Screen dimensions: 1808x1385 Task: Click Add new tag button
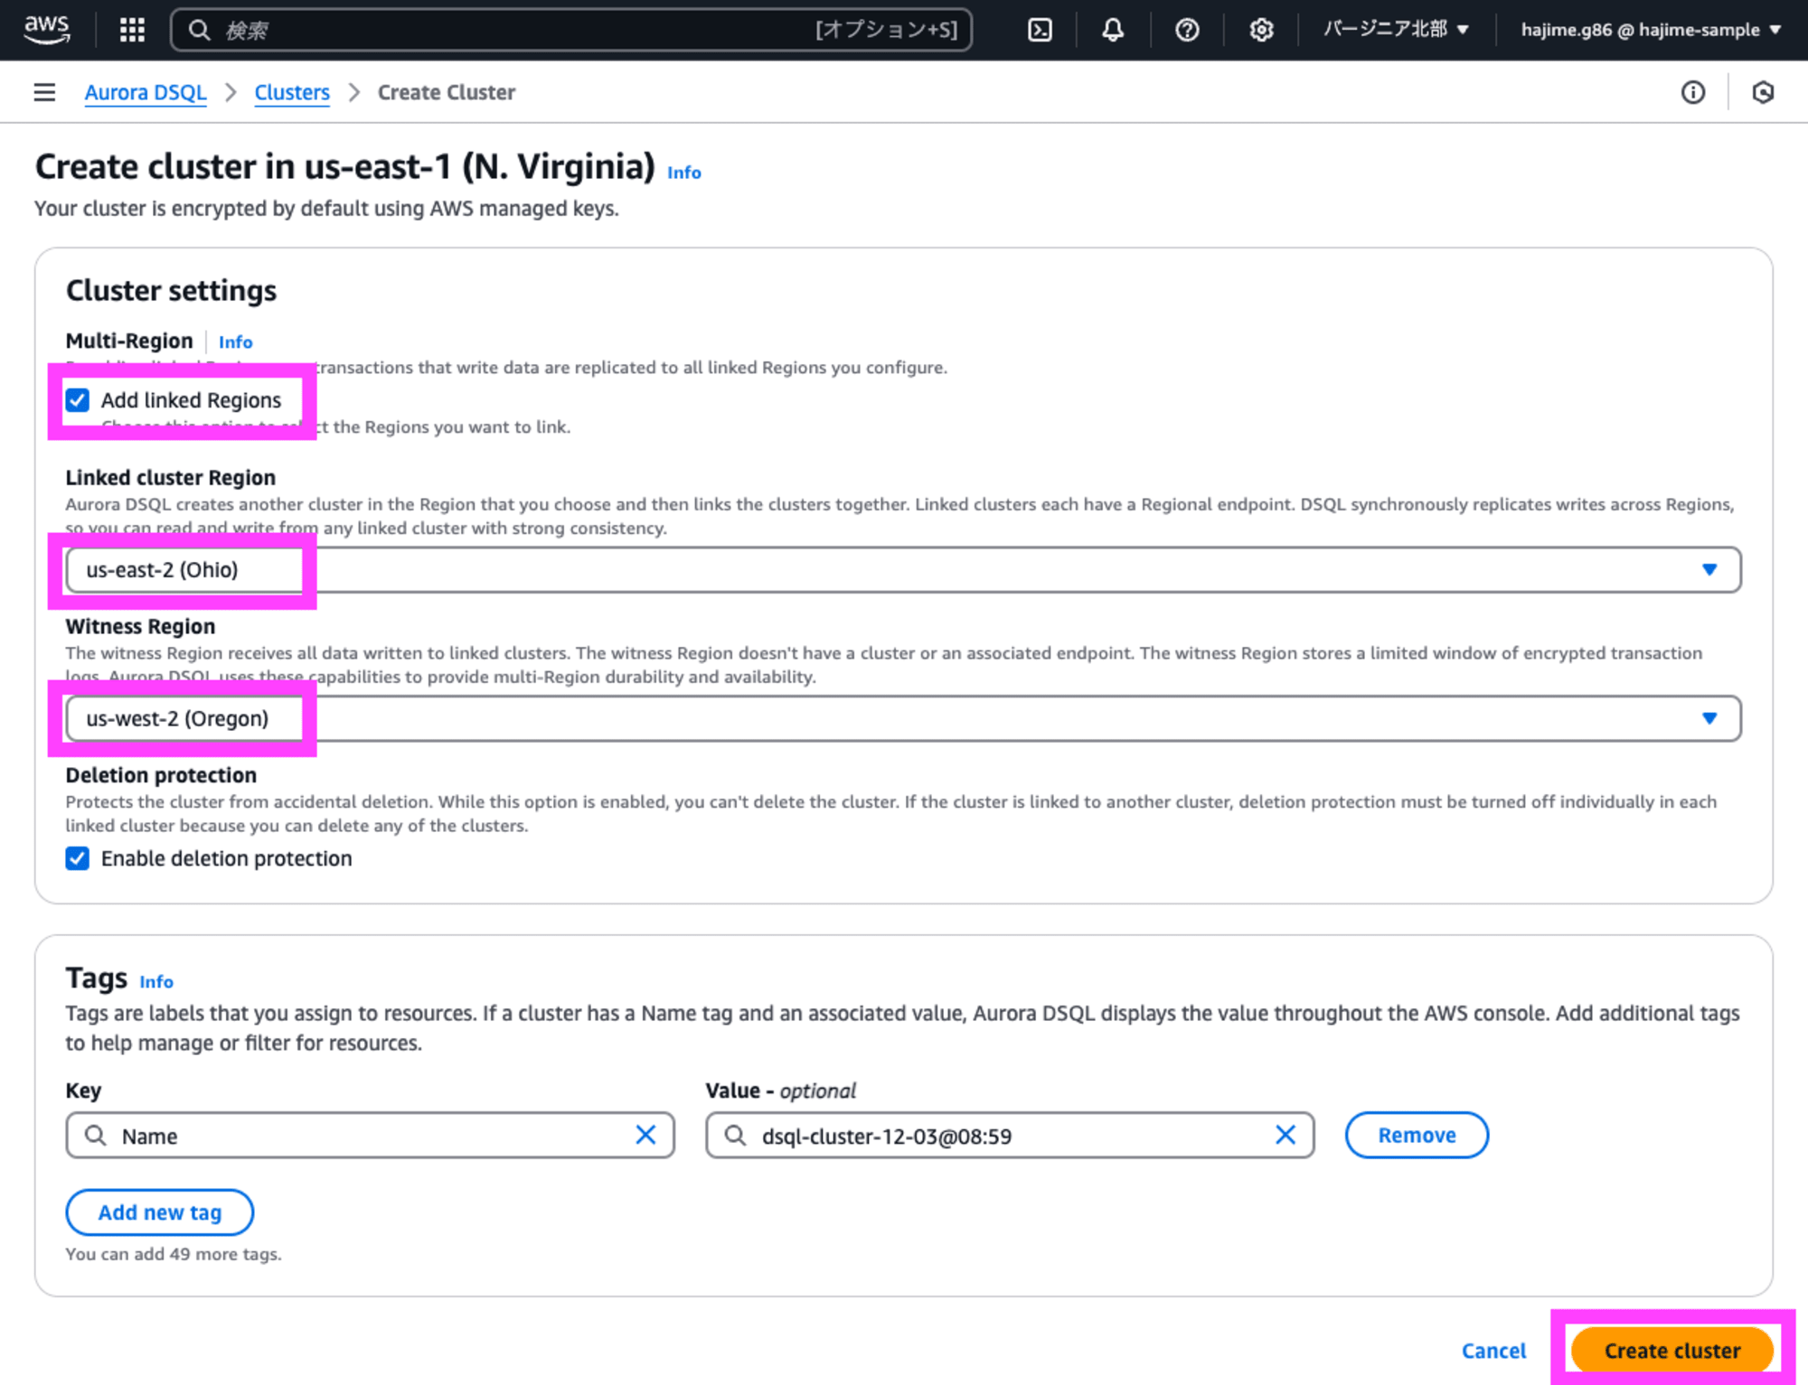point(159,1212)
